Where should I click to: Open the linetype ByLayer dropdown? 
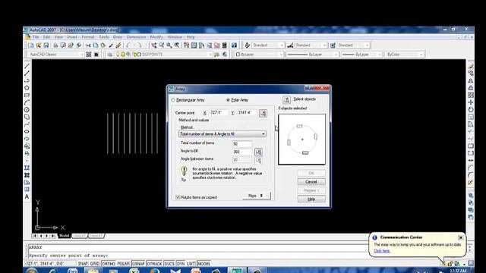[312, 55]
